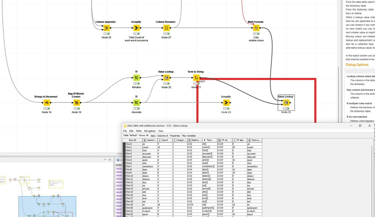Select the Bag Of Words Creator node
The height and width of the screenshot is (217, 375).
tap(77, 103)
